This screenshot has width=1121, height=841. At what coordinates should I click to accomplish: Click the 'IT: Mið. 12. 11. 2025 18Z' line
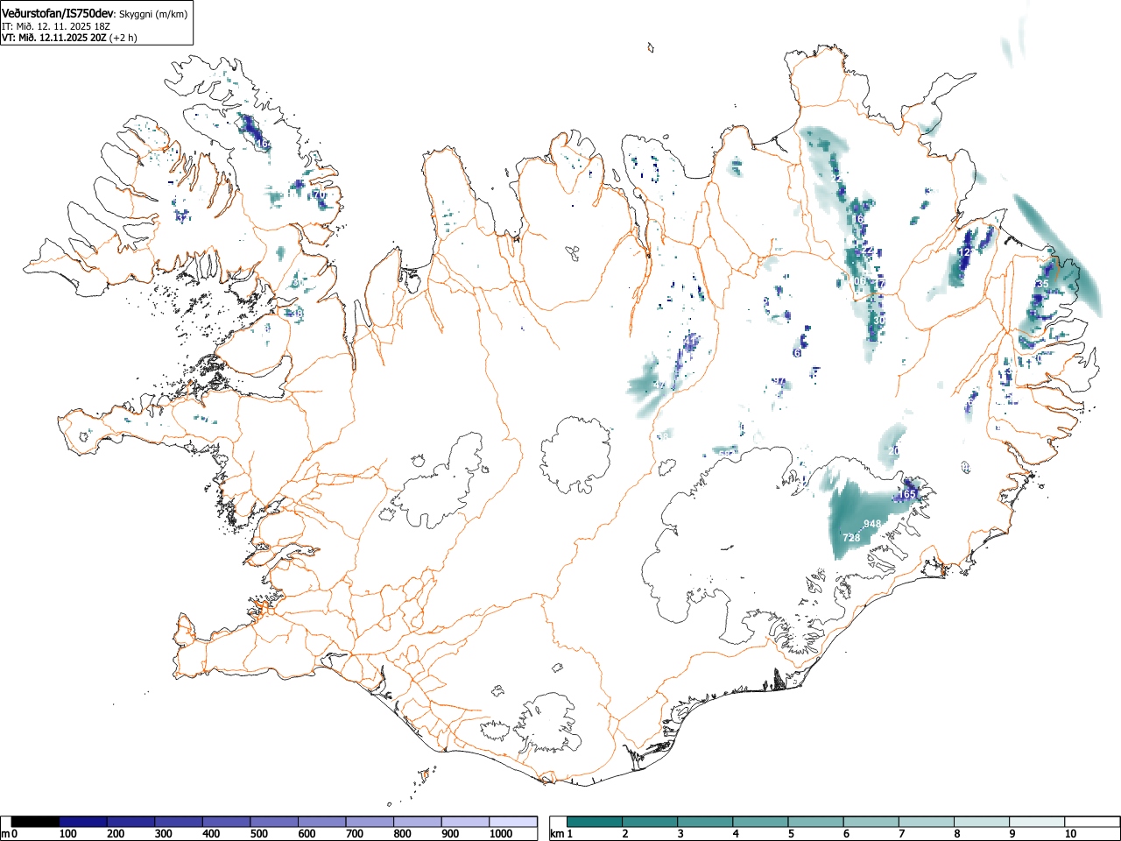[56, 26]
